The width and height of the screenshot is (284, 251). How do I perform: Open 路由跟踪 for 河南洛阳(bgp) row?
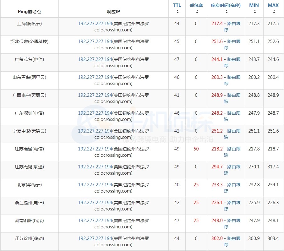click(x=234, y=221)
